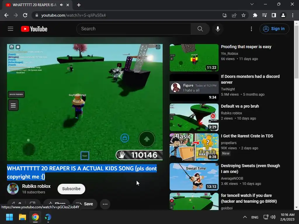Viewport: 299px width, 224px height.
Task: Open the Rubiks roblox channel avatar
Action: point(13,189)
